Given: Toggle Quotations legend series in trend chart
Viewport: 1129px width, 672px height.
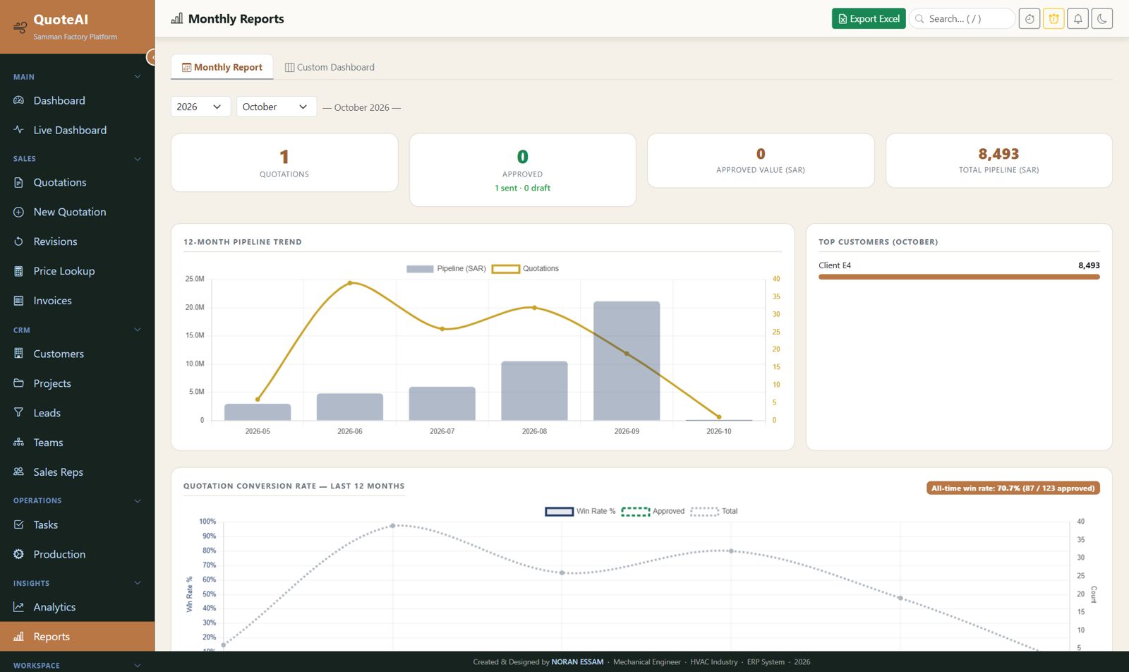Looking at the screenshot, I should (x=525, y=269).
